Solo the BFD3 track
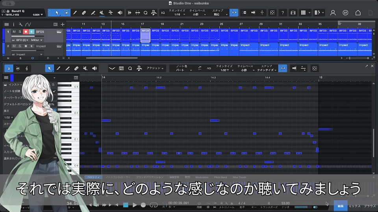Viewport: 378px width, 212px height. tap(20, 32)
